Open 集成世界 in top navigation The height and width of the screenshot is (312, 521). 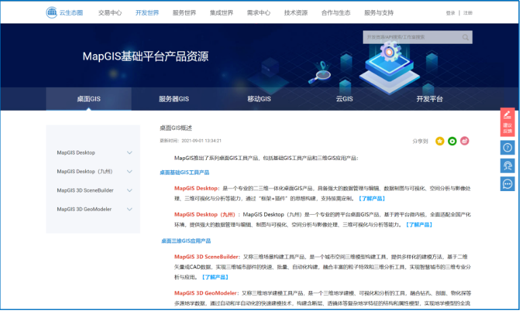222,13
